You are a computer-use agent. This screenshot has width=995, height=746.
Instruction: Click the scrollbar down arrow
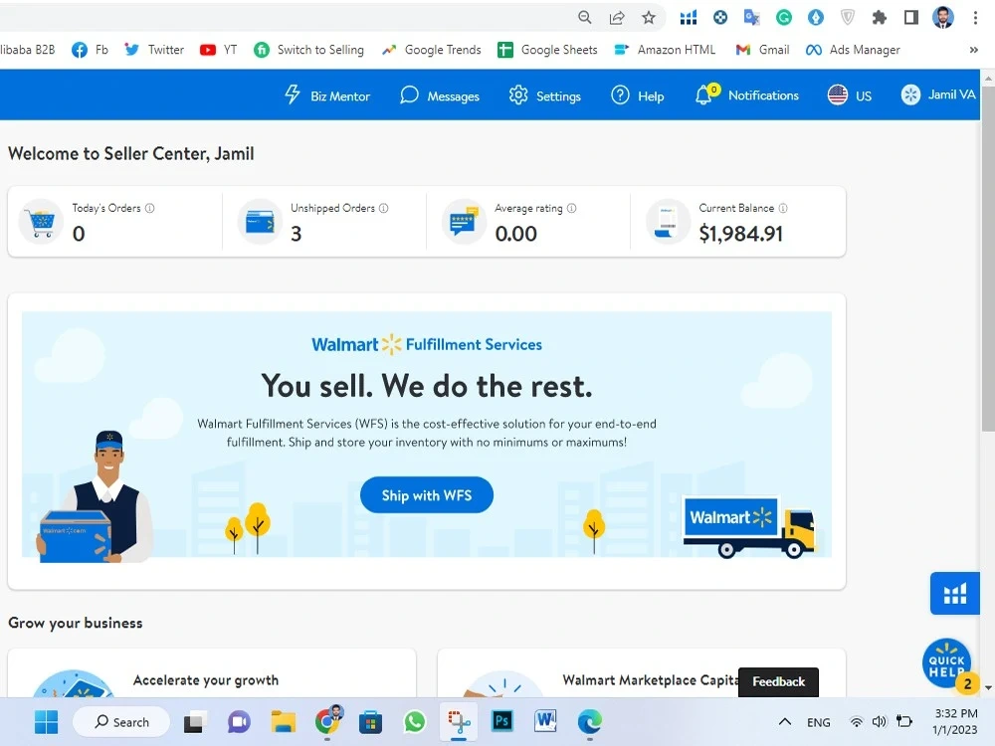click(x=988, y=687)
